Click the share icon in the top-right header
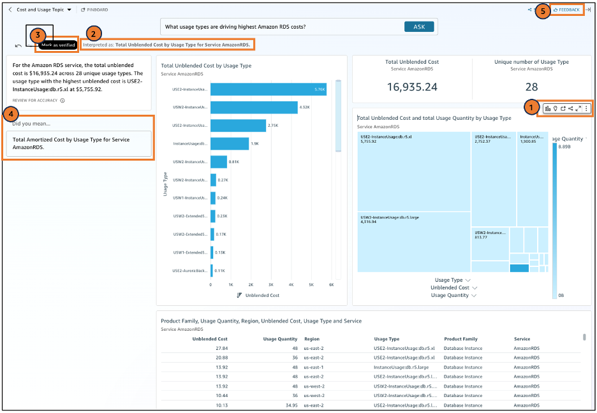The image size is (597, 413). point(529,10)
